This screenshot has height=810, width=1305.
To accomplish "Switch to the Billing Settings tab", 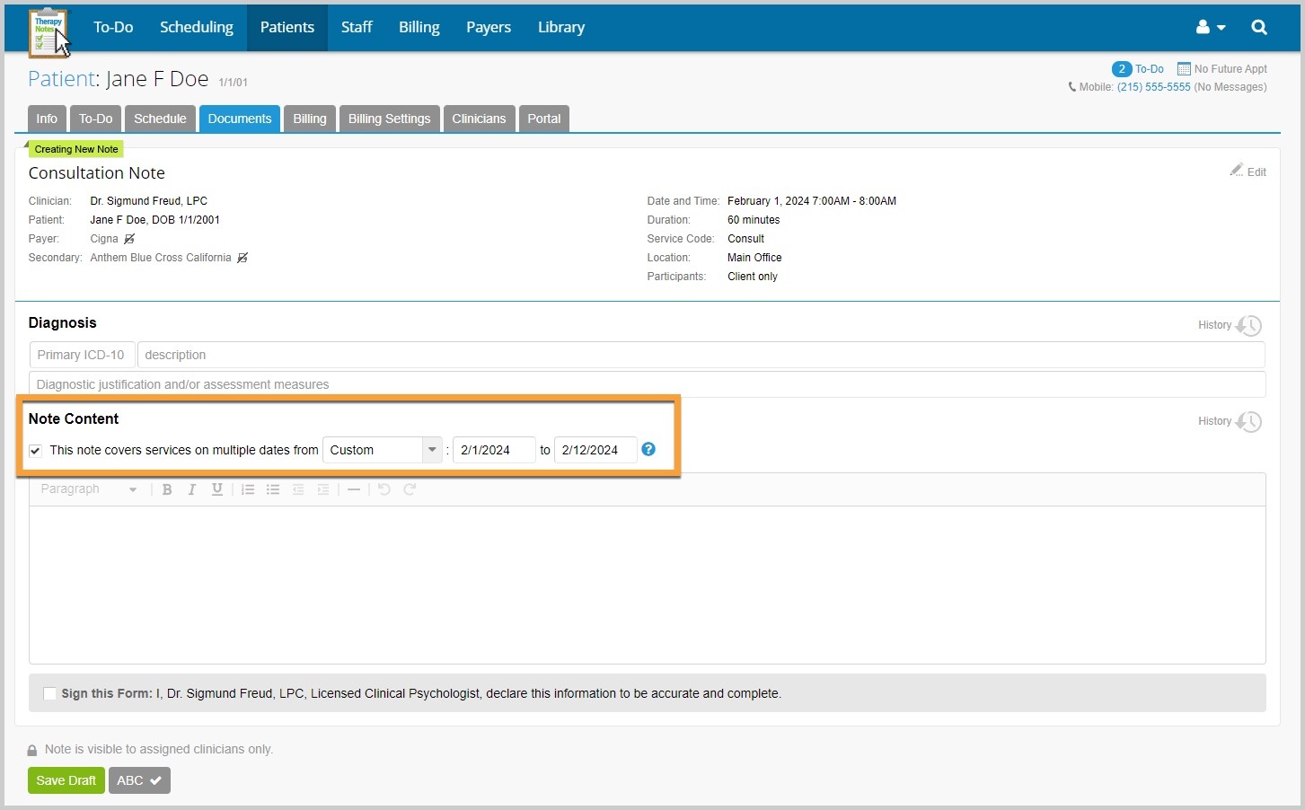I will [x=389, y=118].
